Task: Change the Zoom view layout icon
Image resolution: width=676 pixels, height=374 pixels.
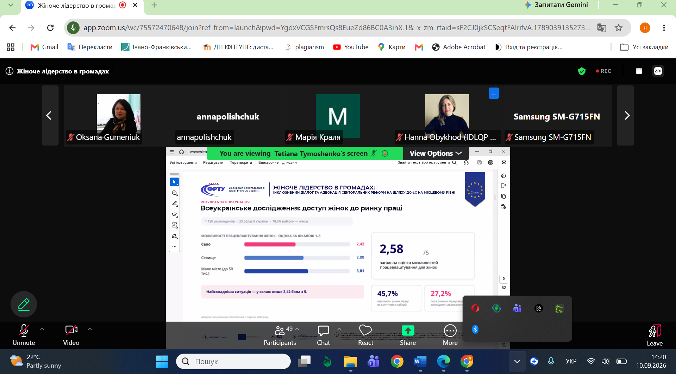Action: click(x=639, y=71)
